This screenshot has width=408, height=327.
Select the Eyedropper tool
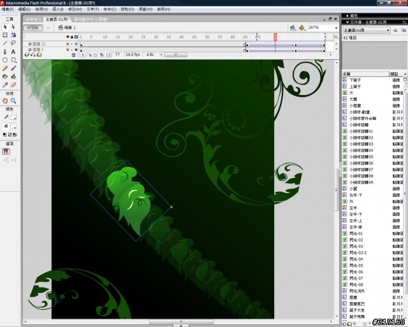5,85
